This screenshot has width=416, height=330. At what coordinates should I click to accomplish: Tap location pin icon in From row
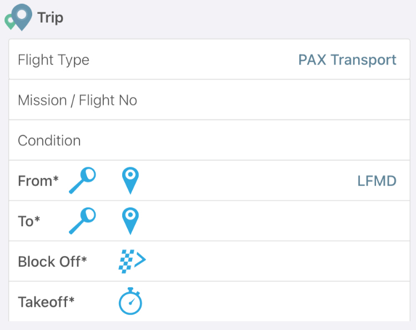[131, 181]
